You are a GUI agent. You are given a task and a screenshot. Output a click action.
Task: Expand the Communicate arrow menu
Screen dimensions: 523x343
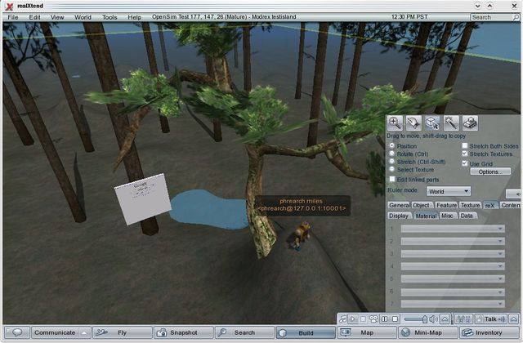[x=83, y=332]
